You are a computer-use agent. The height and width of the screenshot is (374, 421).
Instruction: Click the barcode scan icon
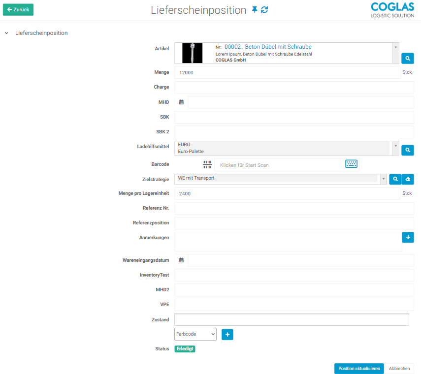207,164
